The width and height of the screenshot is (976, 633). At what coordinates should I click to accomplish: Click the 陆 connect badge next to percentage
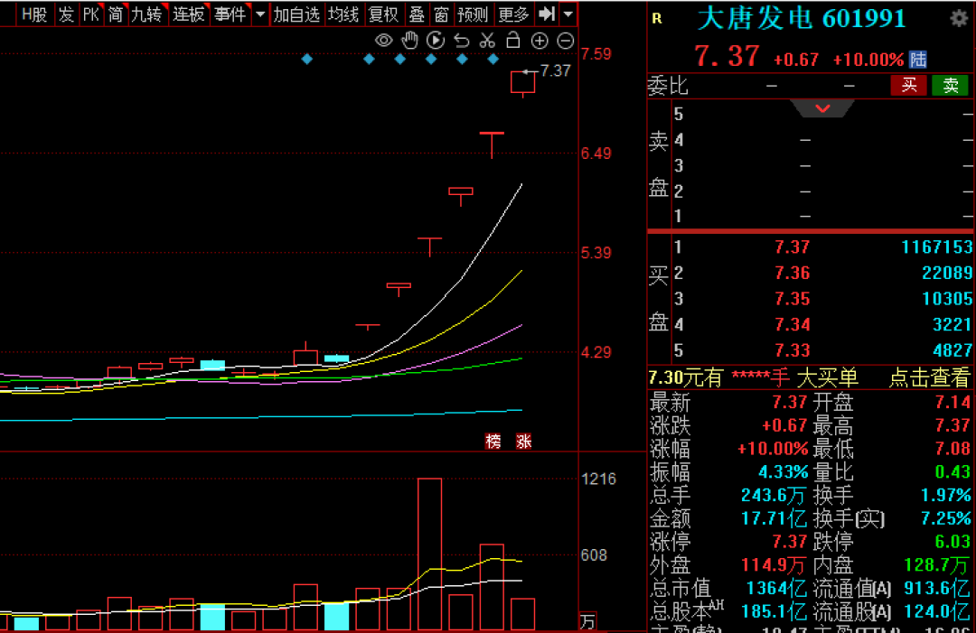click(918, 59)
